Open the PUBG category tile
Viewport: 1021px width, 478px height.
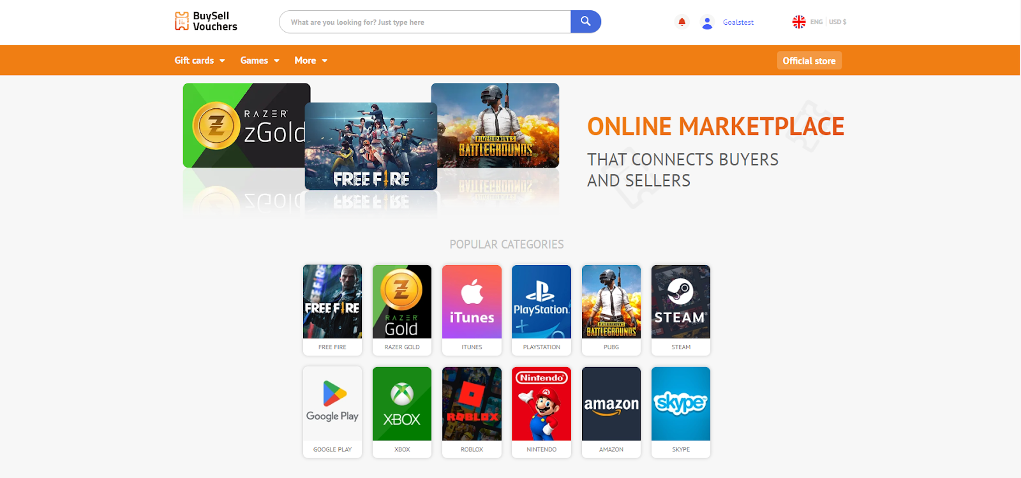pyautogui.click(x=611, y=310)
